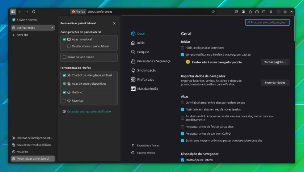Uncheck Abas de outros dispositivos tool
Image resolution: width=304 pixels, height=172 pixels.
click(64, 84)
